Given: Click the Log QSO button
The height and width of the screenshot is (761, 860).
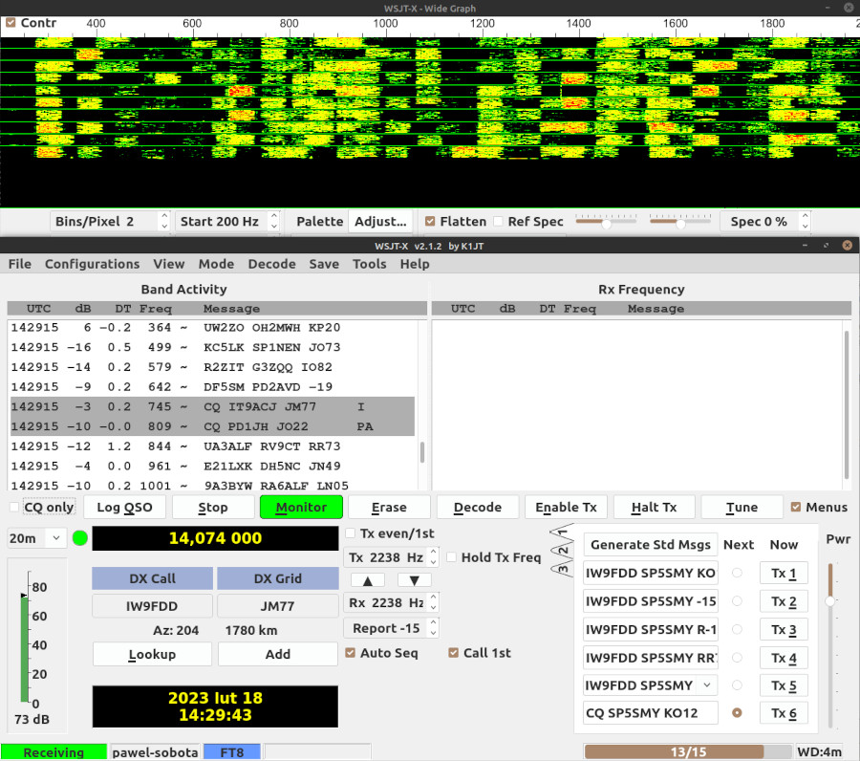Looking at the screenshot, I should tap(124, 507).
